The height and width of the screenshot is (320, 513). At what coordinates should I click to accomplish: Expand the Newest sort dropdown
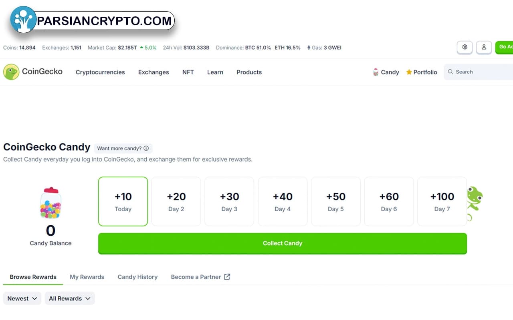(22, 298)
